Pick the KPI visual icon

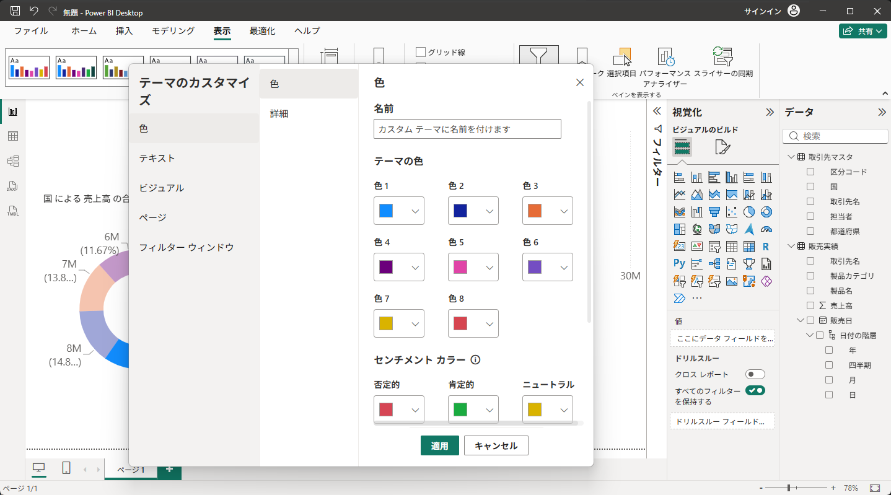(x=697, y=247)
